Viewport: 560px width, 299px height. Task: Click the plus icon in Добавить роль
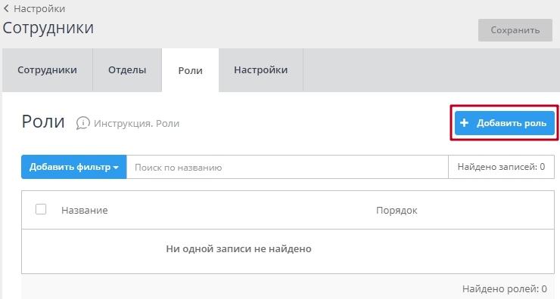click(x=464, y=123)
